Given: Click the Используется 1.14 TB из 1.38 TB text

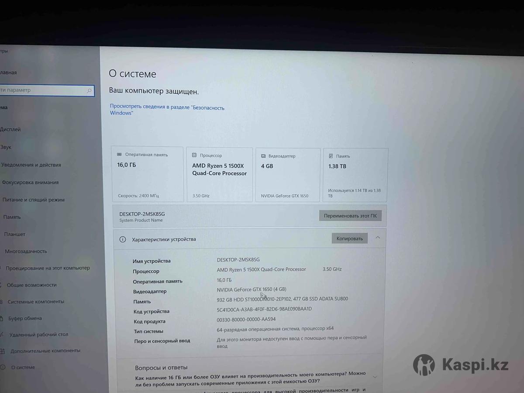Looking at the screenshot, I should (355, 193).
